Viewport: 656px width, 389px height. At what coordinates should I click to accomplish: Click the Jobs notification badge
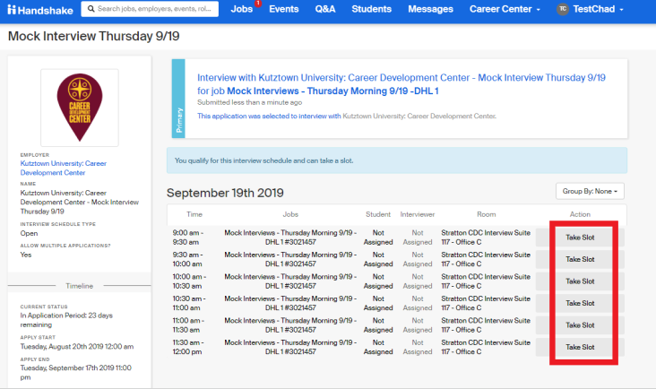258,4
